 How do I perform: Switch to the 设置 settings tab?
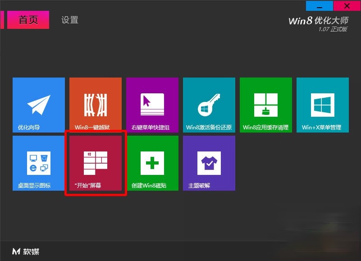point(69,20)
